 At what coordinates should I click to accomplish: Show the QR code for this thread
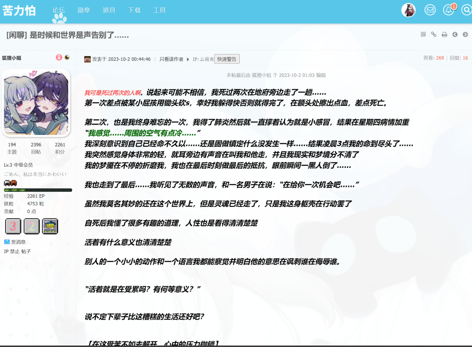tap(423, 34)
